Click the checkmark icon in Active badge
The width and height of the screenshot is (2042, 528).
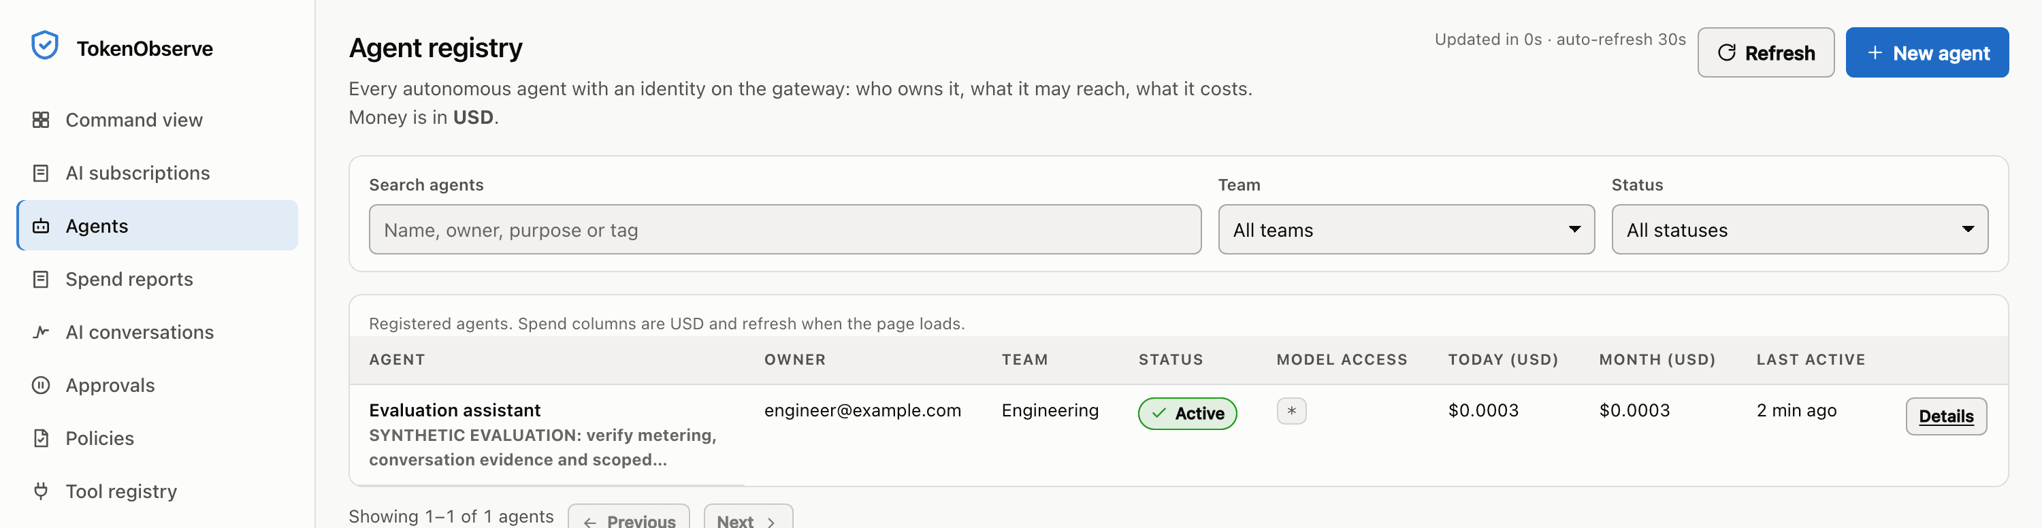(1159, 413)
